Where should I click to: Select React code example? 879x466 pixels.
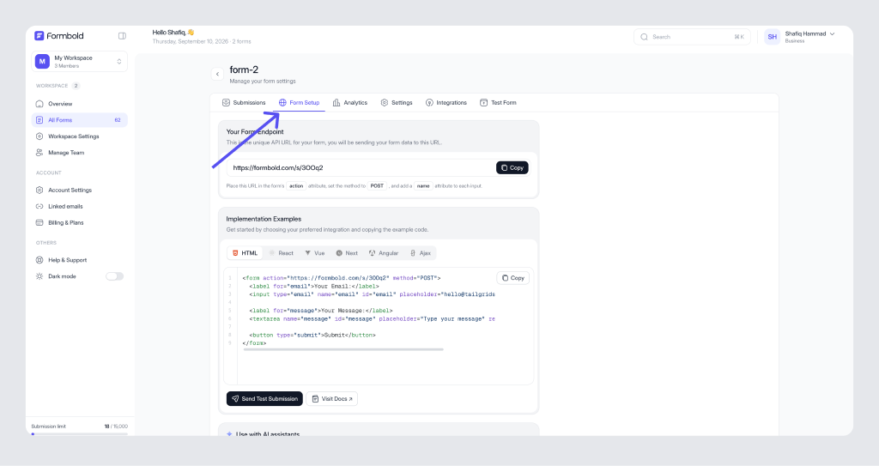[282, 253]
